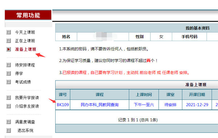Image resolution: width=218 pixels, height=138 pixels.
Task: Open 待安排课程 menu item
Action: (25, 65)
